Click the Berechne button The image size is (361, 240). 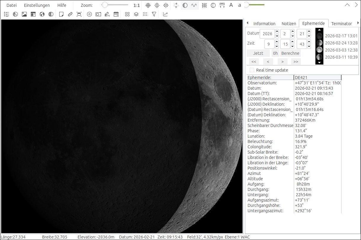(x=290, y=53)
